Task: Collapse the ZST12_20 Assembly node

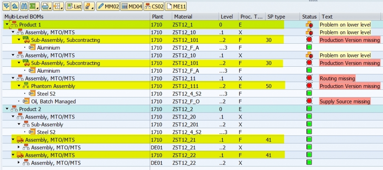Action: (x=13, y=117)
